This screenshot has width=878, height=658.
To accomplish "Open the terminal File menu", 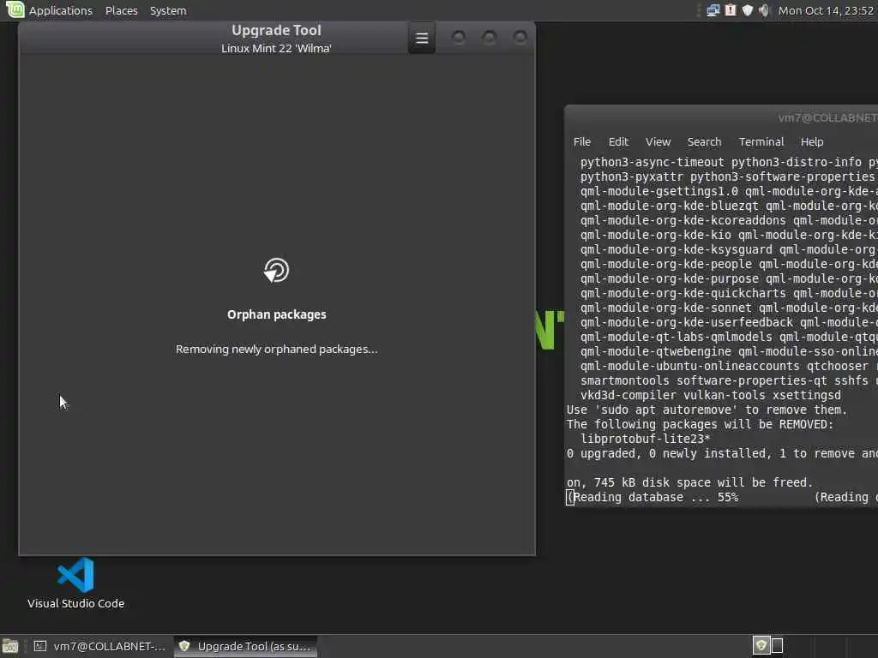I will coord(582,141).
